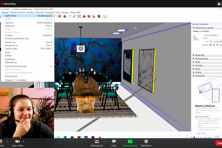Image resolution: width=222 pixels, height=148 pixels.
Task: Click the entity material swatch thumbnail
Action: [x=197, y=37]
